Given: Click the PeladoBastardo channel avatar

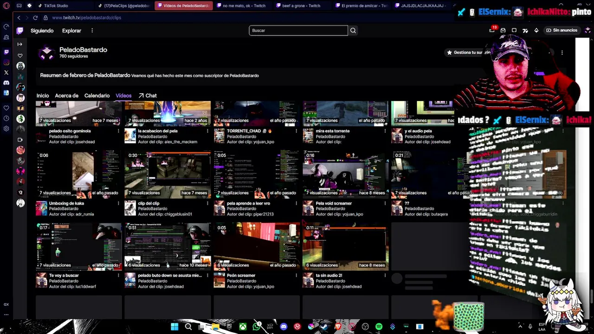Looking at the screenshot, I should click(46, 53).
